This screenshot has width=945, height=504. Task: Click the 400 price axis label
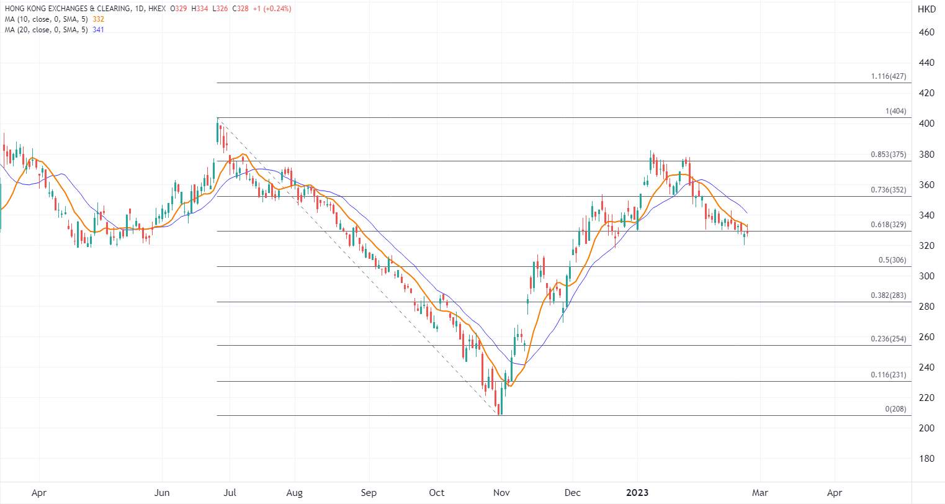point(926,124)
